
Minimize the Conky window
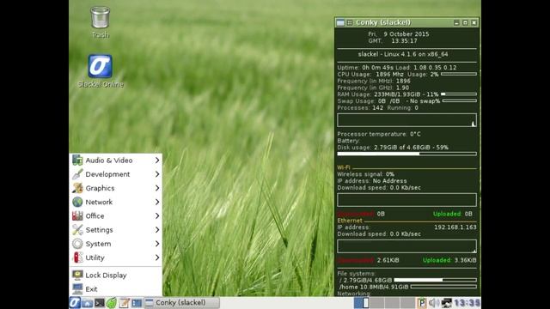click(x=456, y=23)
